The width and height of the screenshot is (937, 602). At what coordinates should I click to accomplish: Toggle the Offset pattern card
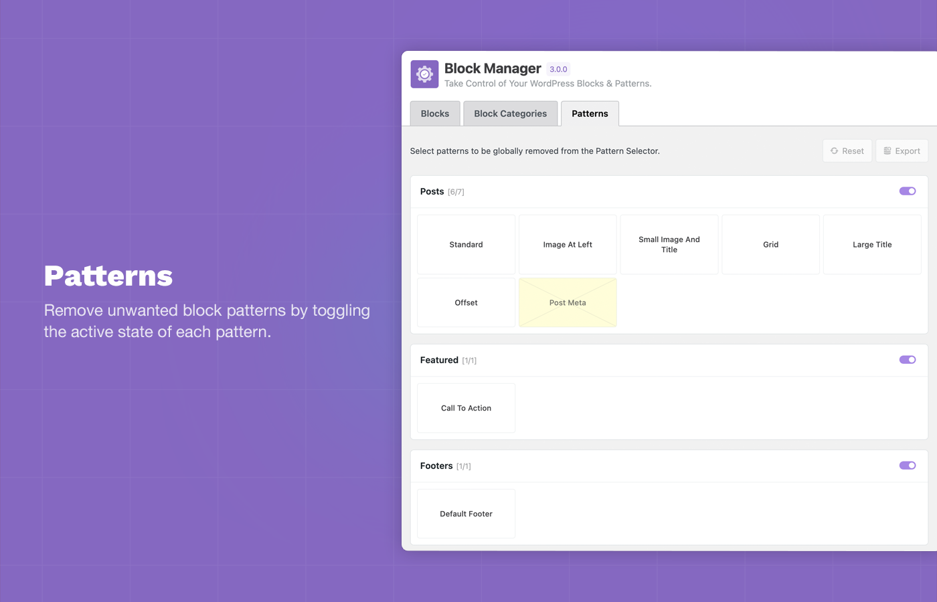[x=466, y=302]
